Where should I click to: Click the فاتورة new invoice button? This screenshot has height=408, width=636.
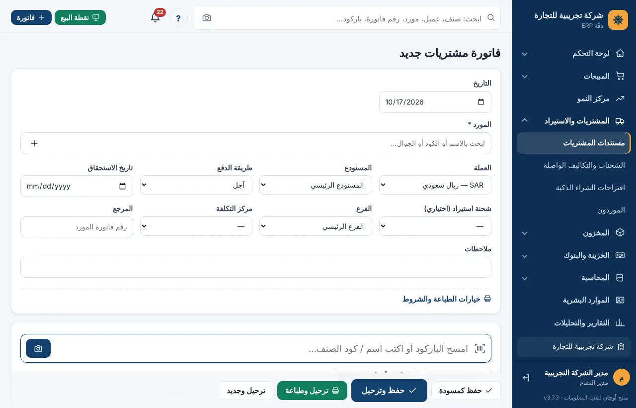31,17
